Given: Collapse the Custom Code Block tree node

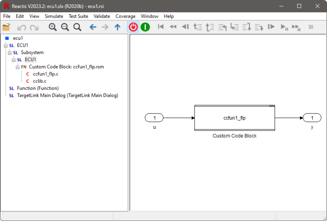Looking at the screenshot, I should [18, 67].
